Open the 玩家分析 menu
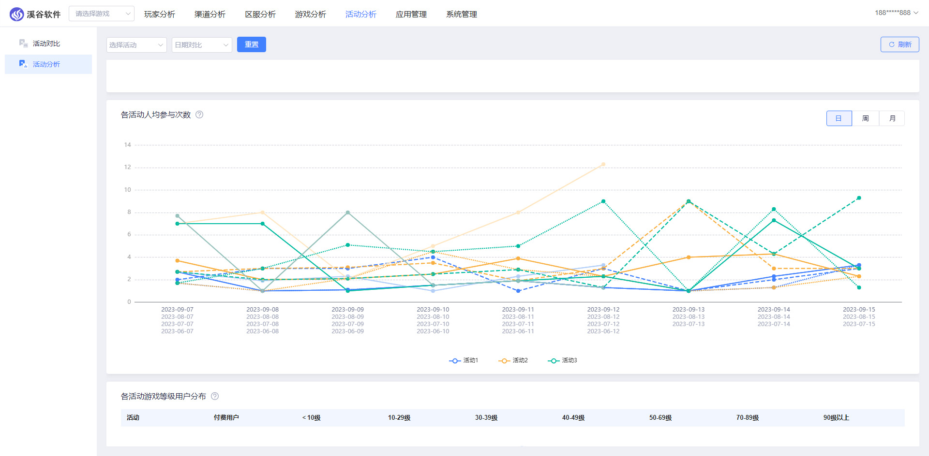Screen dimensions: 929x456 pos(160,14)
